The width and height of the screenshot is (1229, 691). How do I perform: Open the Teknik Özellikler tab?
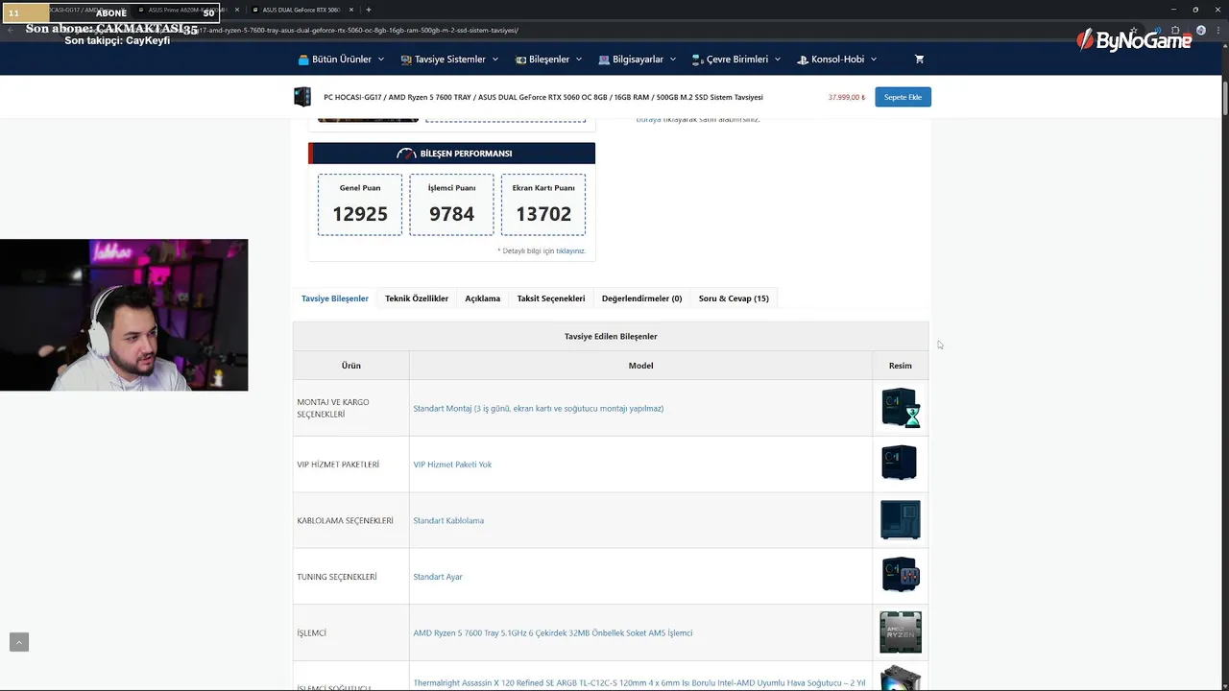417,298
